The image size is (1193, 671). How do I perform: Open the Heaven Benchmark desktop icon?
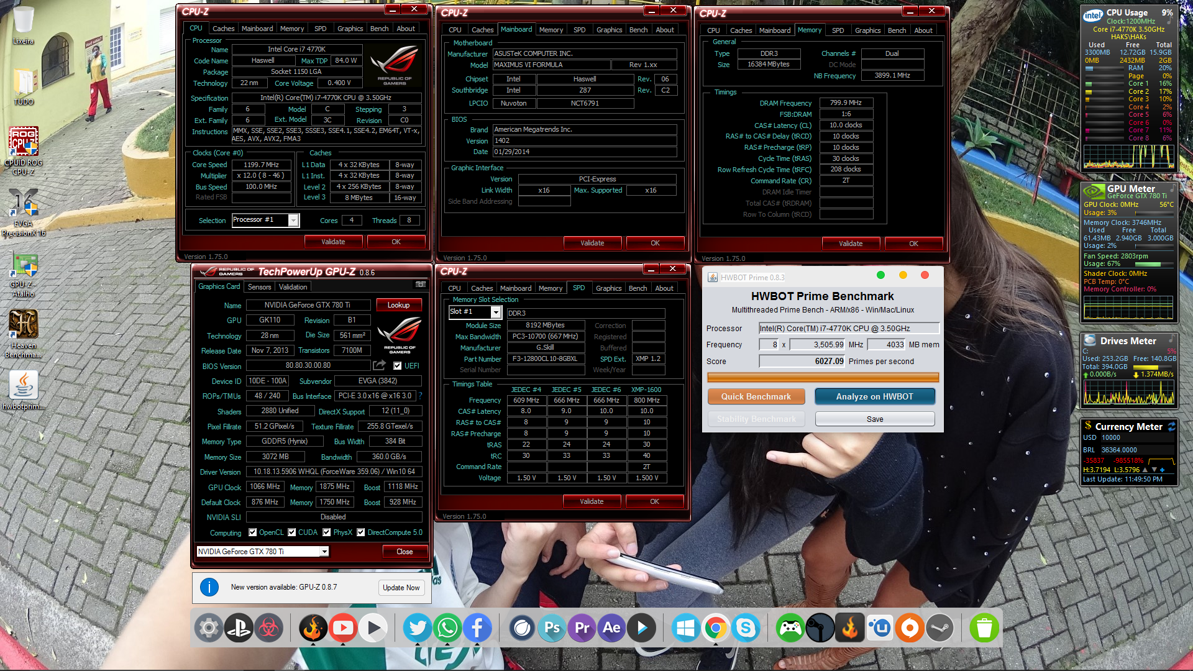[24, 334]
